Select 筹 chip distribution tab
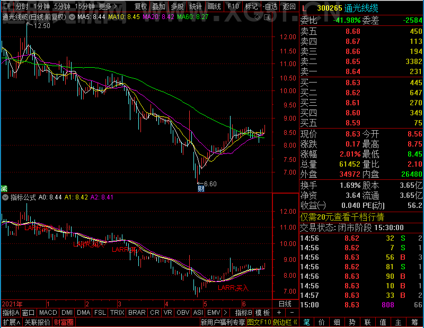 tap(415, 322)
